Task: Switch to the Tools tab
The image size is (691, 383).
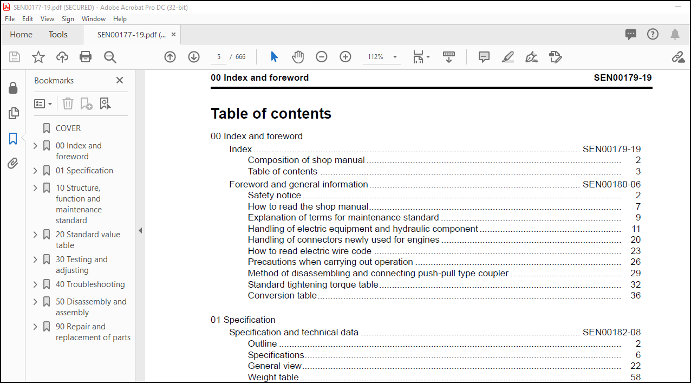Action: point(58,34)
